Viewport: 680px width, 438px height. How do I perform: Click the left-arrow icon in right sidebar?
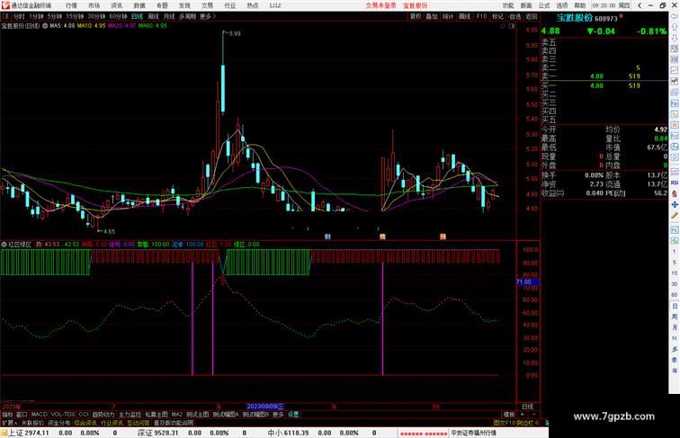coord(675,16)
